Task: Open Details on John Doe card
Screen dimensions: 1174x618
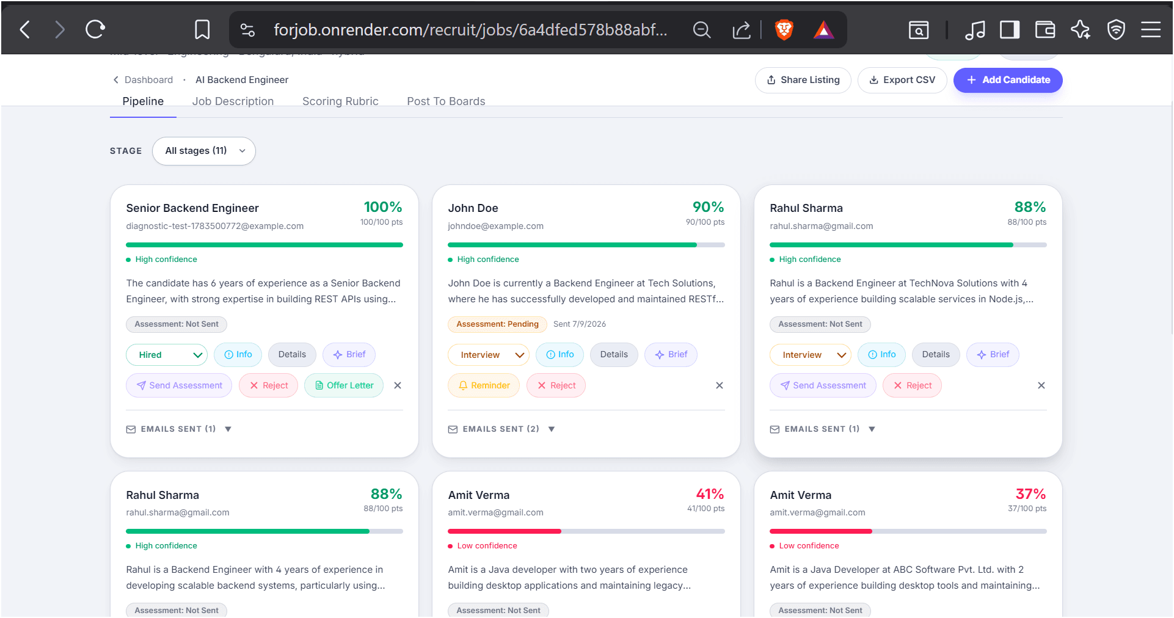Action: (614, 355)
